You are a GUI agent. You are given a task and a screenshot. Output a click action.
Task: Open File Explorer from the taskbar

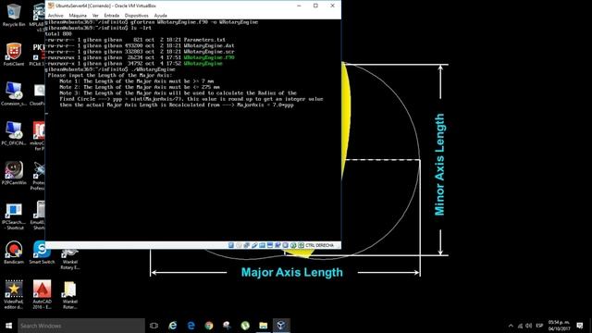pos(263,326)
